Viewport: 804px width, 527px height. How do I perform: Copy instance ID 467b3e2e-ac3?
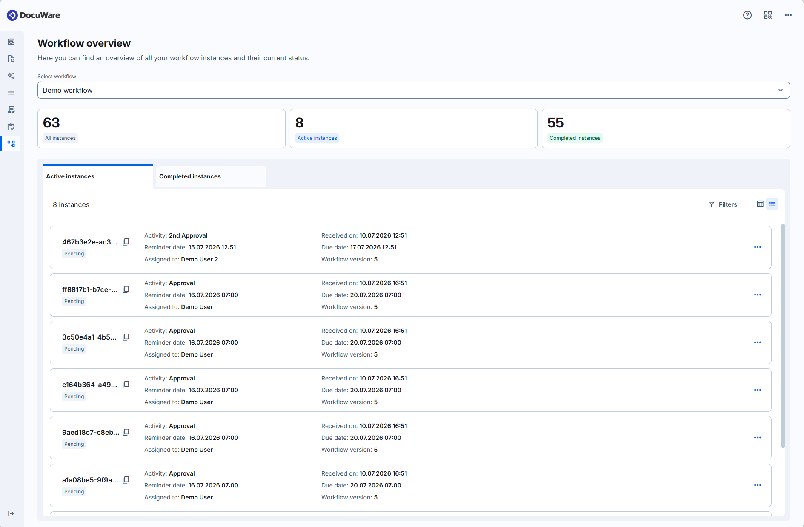(126, 242)
